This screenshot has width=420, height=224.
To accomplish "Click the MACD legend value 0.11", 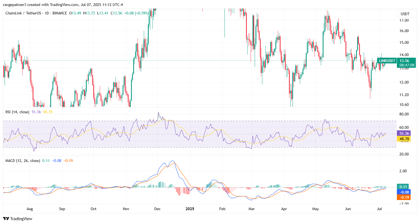I will click(x=46, y=161).
